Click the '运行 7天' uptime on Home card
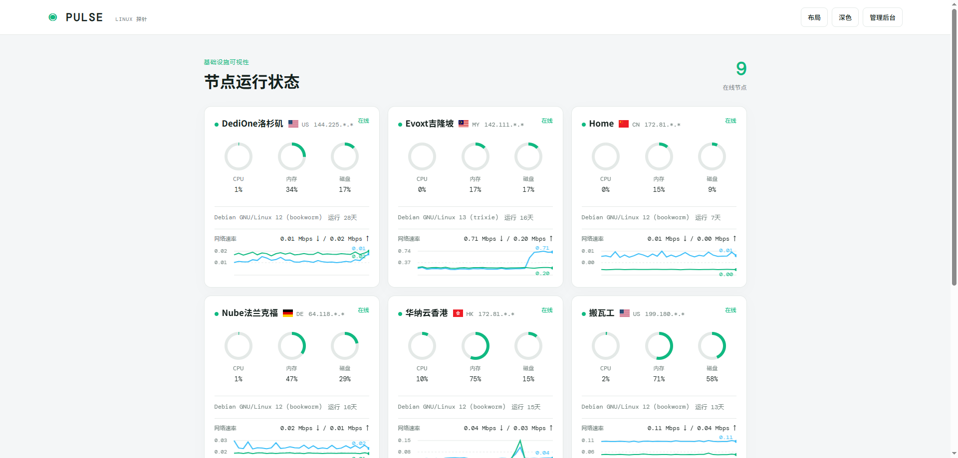958x458 pixels. coord(708,218)
